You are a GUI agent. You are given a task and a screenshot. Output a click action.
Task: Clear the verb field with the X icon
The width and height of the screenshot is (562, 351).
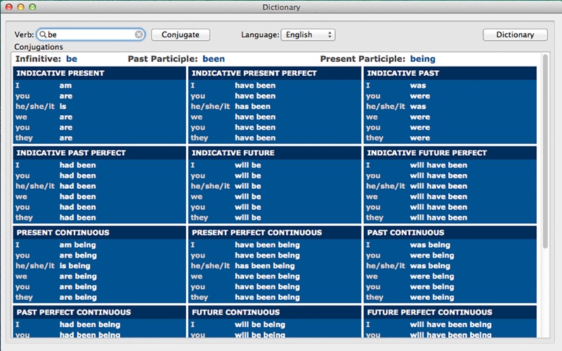138,34
